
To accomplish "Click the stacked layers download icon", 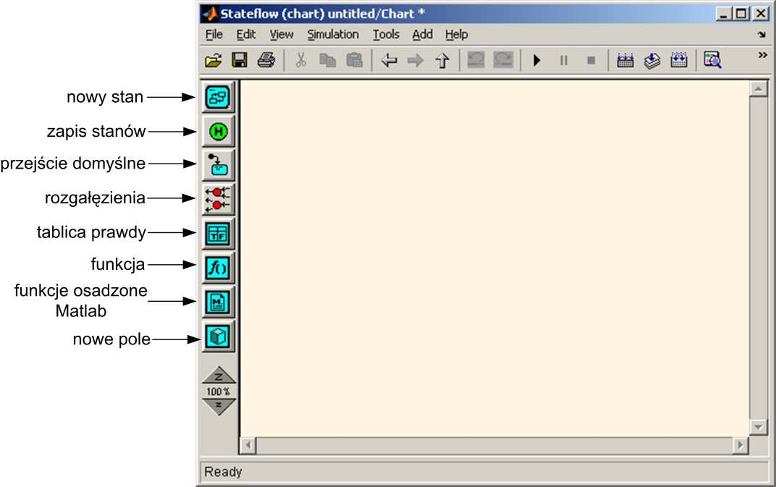I will point(652,60).
